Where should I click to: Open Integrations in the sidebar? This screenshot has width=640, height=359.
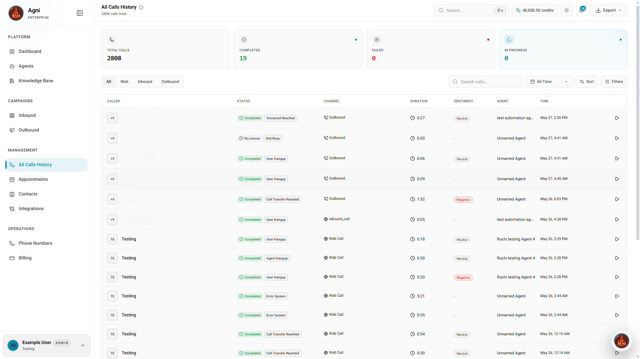[x=46, y=209]
